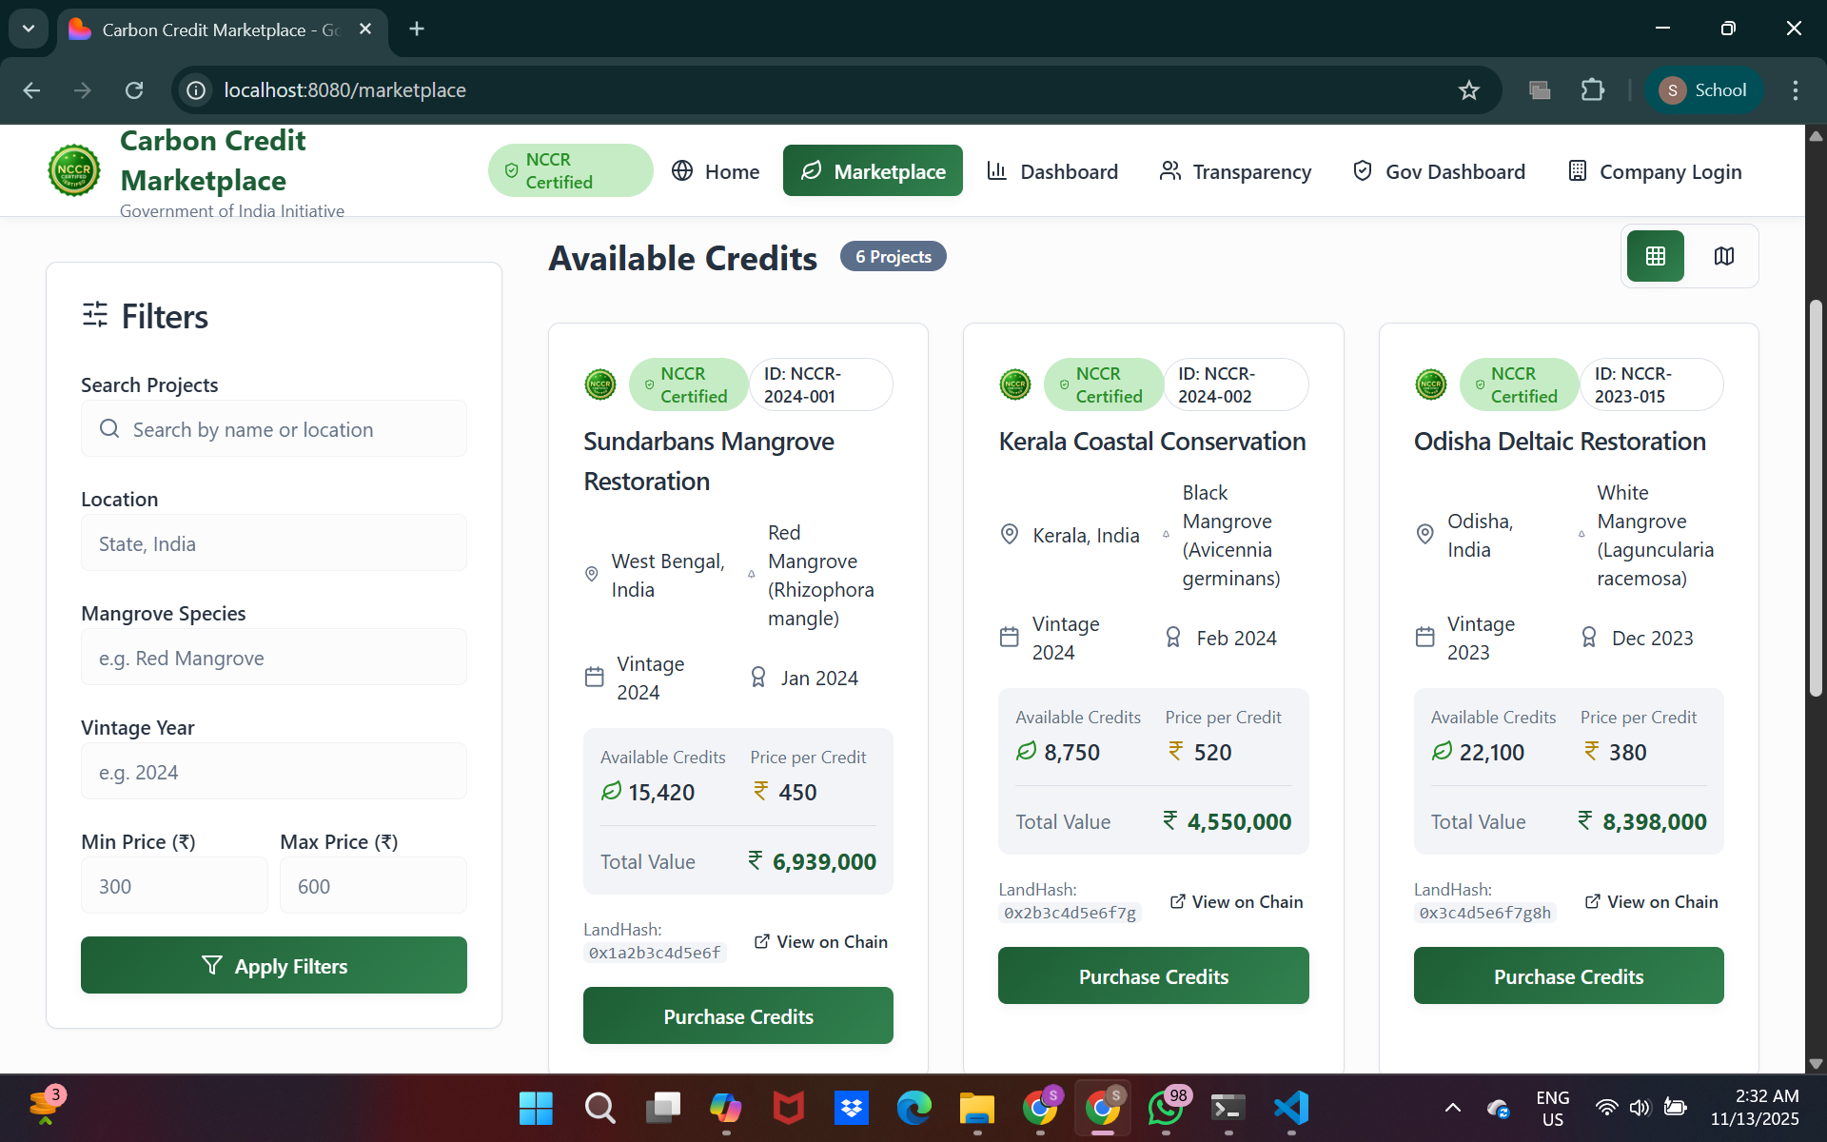Show hidden icons in system tray
Viewport: 1827px width, 1142px height.
pyautogui.click(x=1452, y=1108)
